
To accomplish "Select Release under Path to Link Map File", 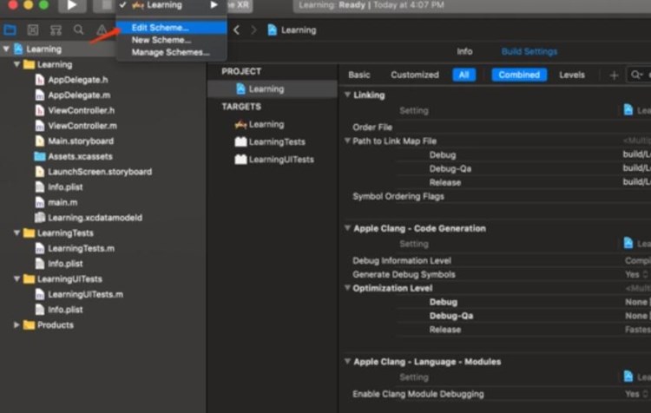I will [445, 182].
